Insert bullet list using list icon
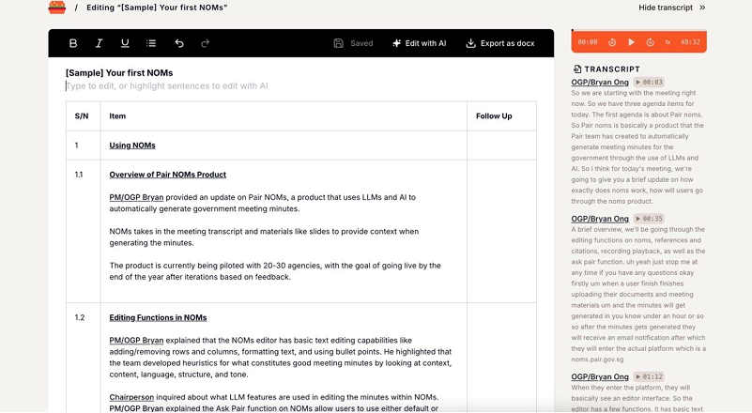The height and width of the screenshot is (413, 752). 151,43
